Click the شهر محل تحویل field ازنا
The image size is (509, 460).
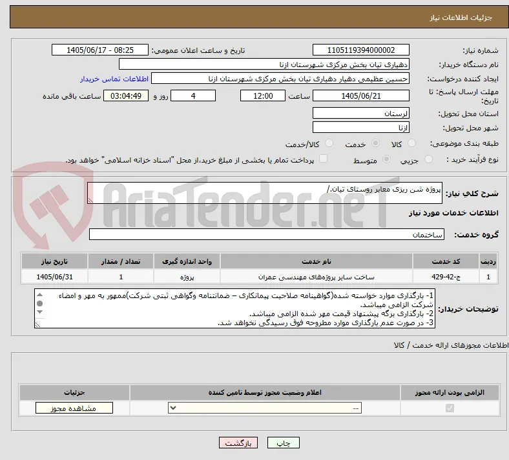(360, 127)
